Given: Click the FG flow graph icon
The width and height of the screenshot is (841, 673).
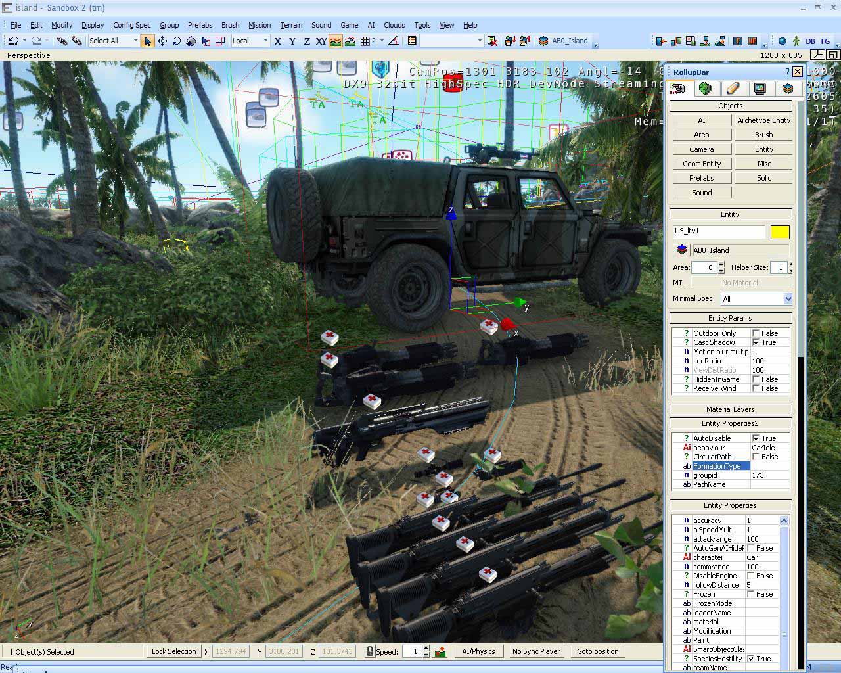Looking at the screenshot, I should pyautogui.click(x=826, y=41).
